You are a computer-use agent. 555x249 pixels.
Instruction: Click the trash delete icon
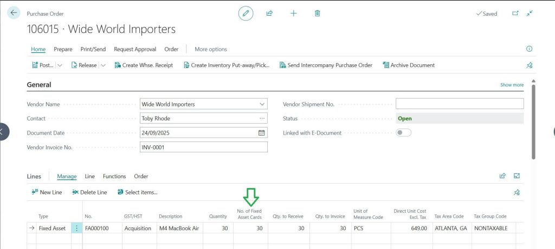(x=318, y=14)
